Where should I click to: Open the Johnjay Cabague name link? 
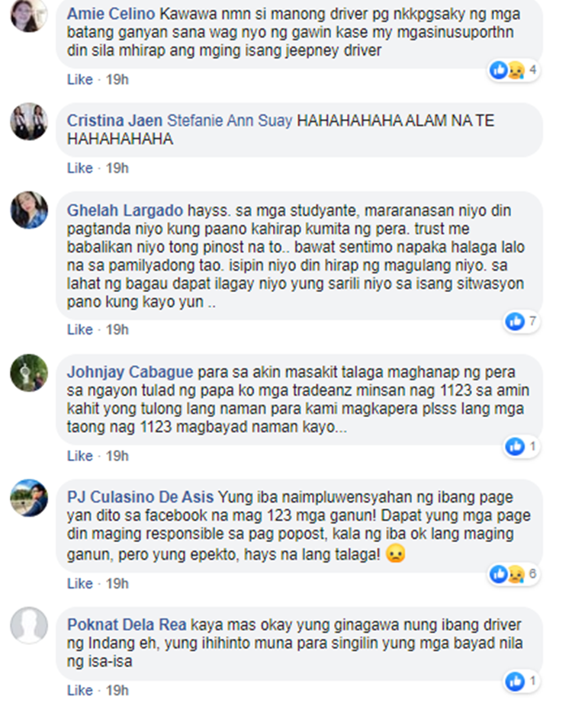tap(130, 372)
